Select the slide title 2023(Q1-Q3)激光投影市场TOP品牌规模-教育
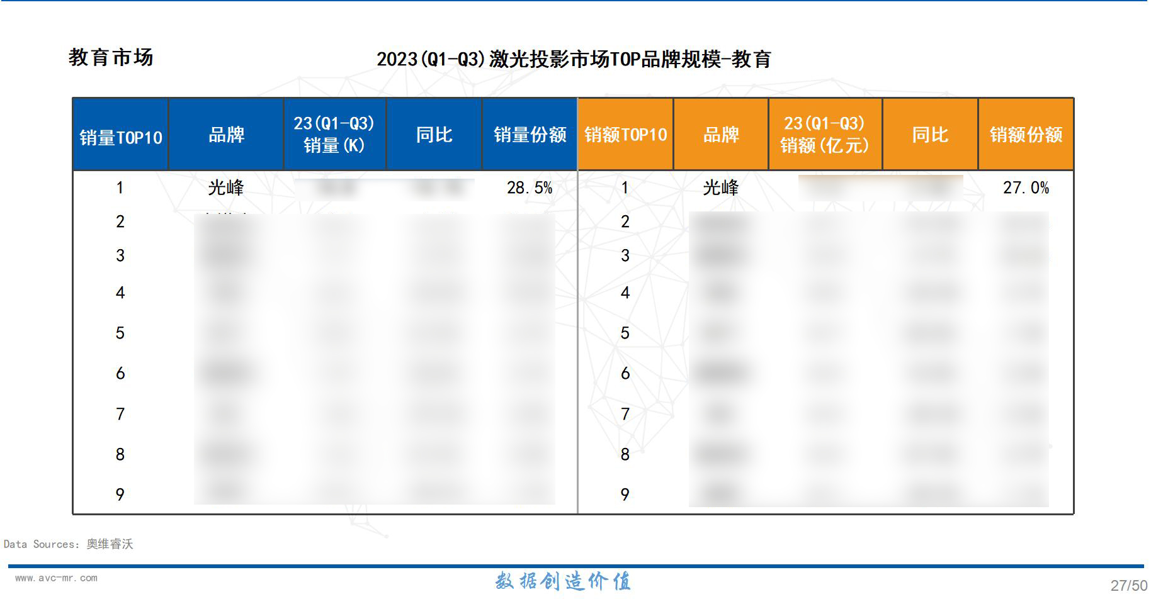 coord(575,60)
